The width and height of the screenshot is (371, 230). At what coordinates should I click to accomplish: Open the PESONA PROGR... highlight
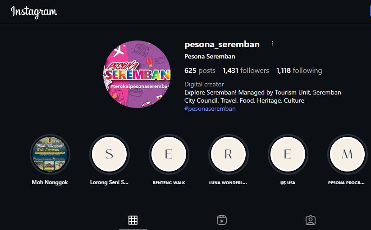(x=347, y=154)
